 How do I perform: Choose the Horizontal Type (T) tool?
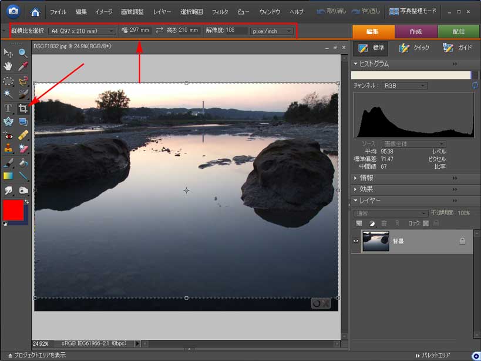[8, 108]
